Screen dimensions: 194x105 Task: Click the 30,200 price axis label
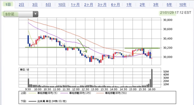coord(168,48)
